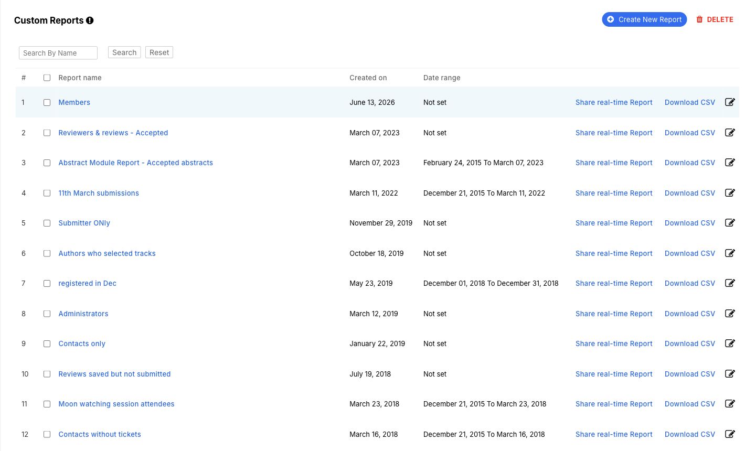Screen dimensions: 745x451
Task: Check the Members report checkbox
Action: (47, 103)
